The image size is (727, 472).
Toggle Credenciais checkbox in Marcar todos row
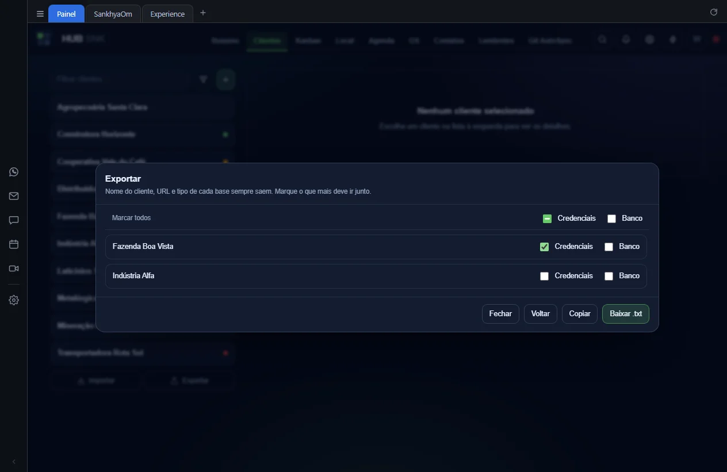point(547,218)
